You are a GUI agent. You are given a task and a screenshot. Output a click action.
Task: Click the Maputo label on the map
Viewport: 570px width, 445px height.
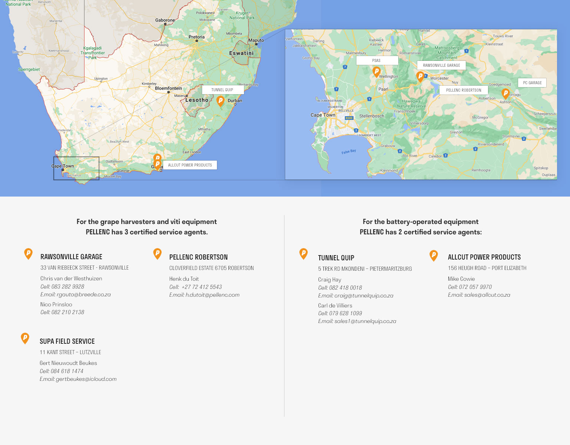256,40
